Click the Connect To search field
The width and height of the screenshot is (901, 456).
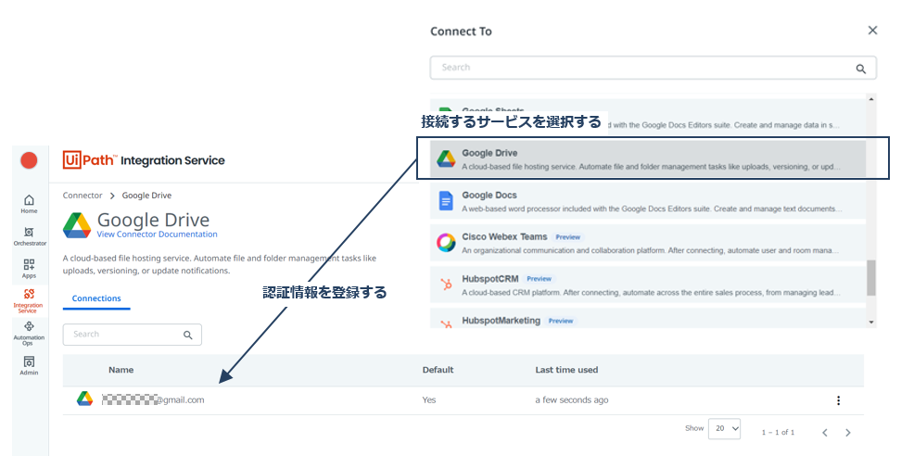pos(654,68)
